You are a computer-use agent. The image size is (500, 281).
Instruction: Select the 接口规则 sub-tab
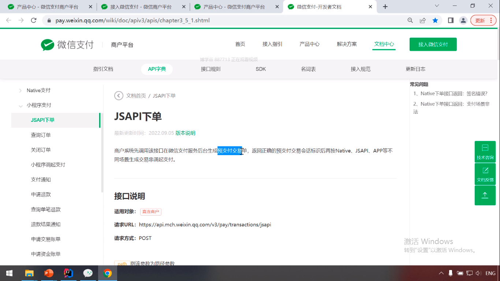coord(211,69)
